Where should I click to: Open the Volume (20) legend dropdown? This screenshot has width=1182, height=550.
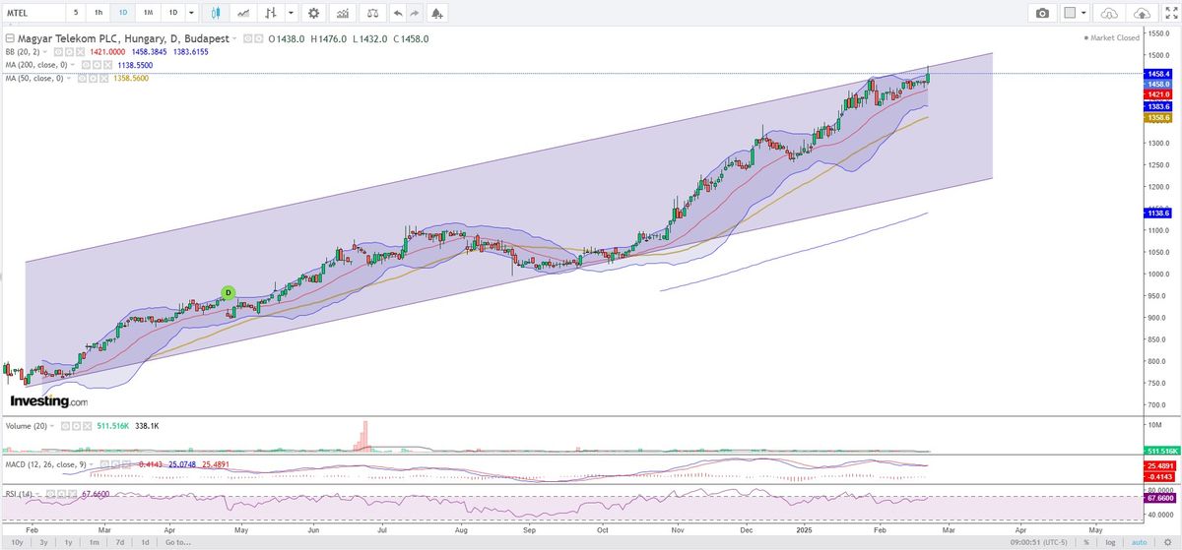click(x=51, y=426)
